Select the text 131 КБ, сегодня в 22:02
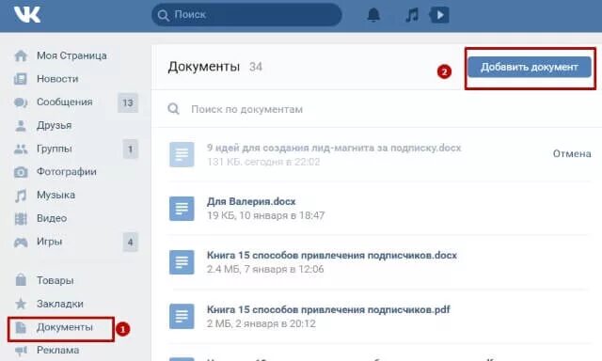This screenshot has height=361, width=602. (263, 162)
